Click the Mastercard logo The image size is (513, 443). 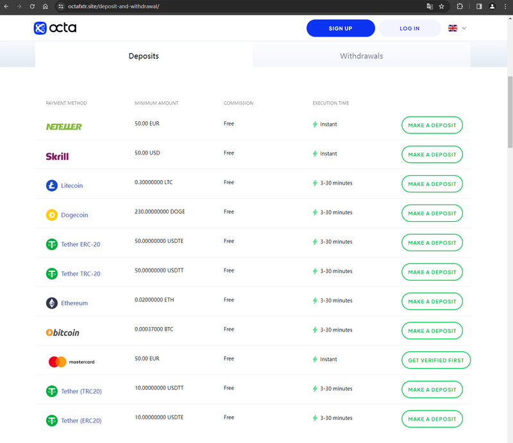coord(71,362)
